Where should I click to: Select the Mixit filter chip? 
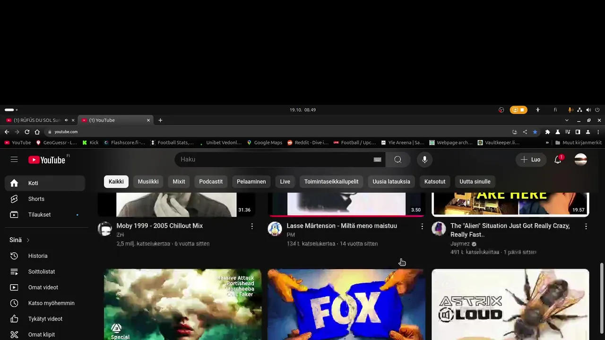click(x=179, y=181)
